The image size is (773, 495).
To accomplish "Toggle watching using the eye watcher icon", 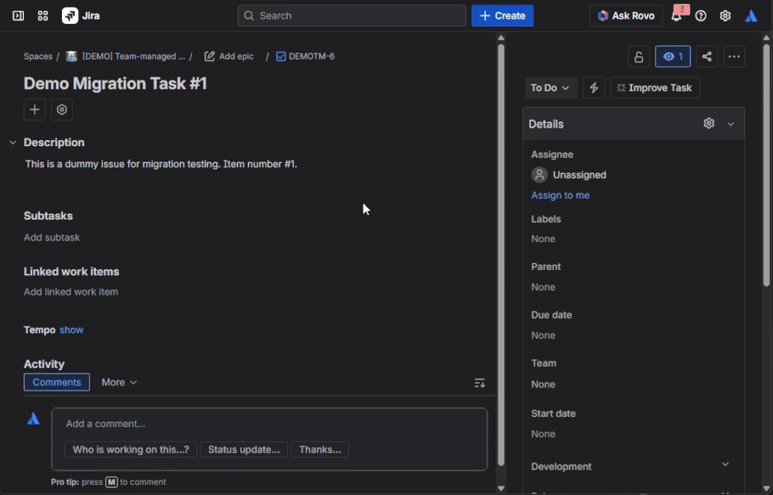I will [x=672, y=56].
